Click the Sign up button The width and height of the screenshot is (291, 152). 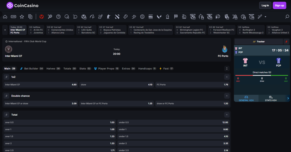[x=279, y=6]
